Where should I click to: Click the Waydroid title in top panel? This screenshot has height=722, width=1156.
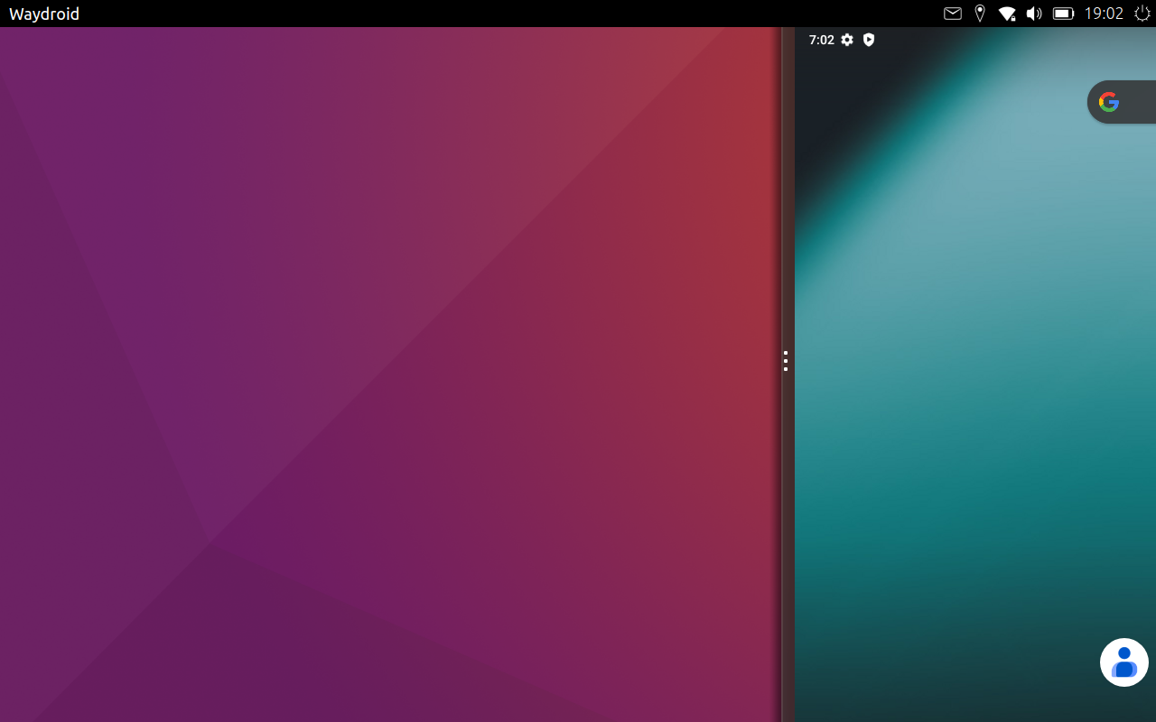click(x=44, y=14)
